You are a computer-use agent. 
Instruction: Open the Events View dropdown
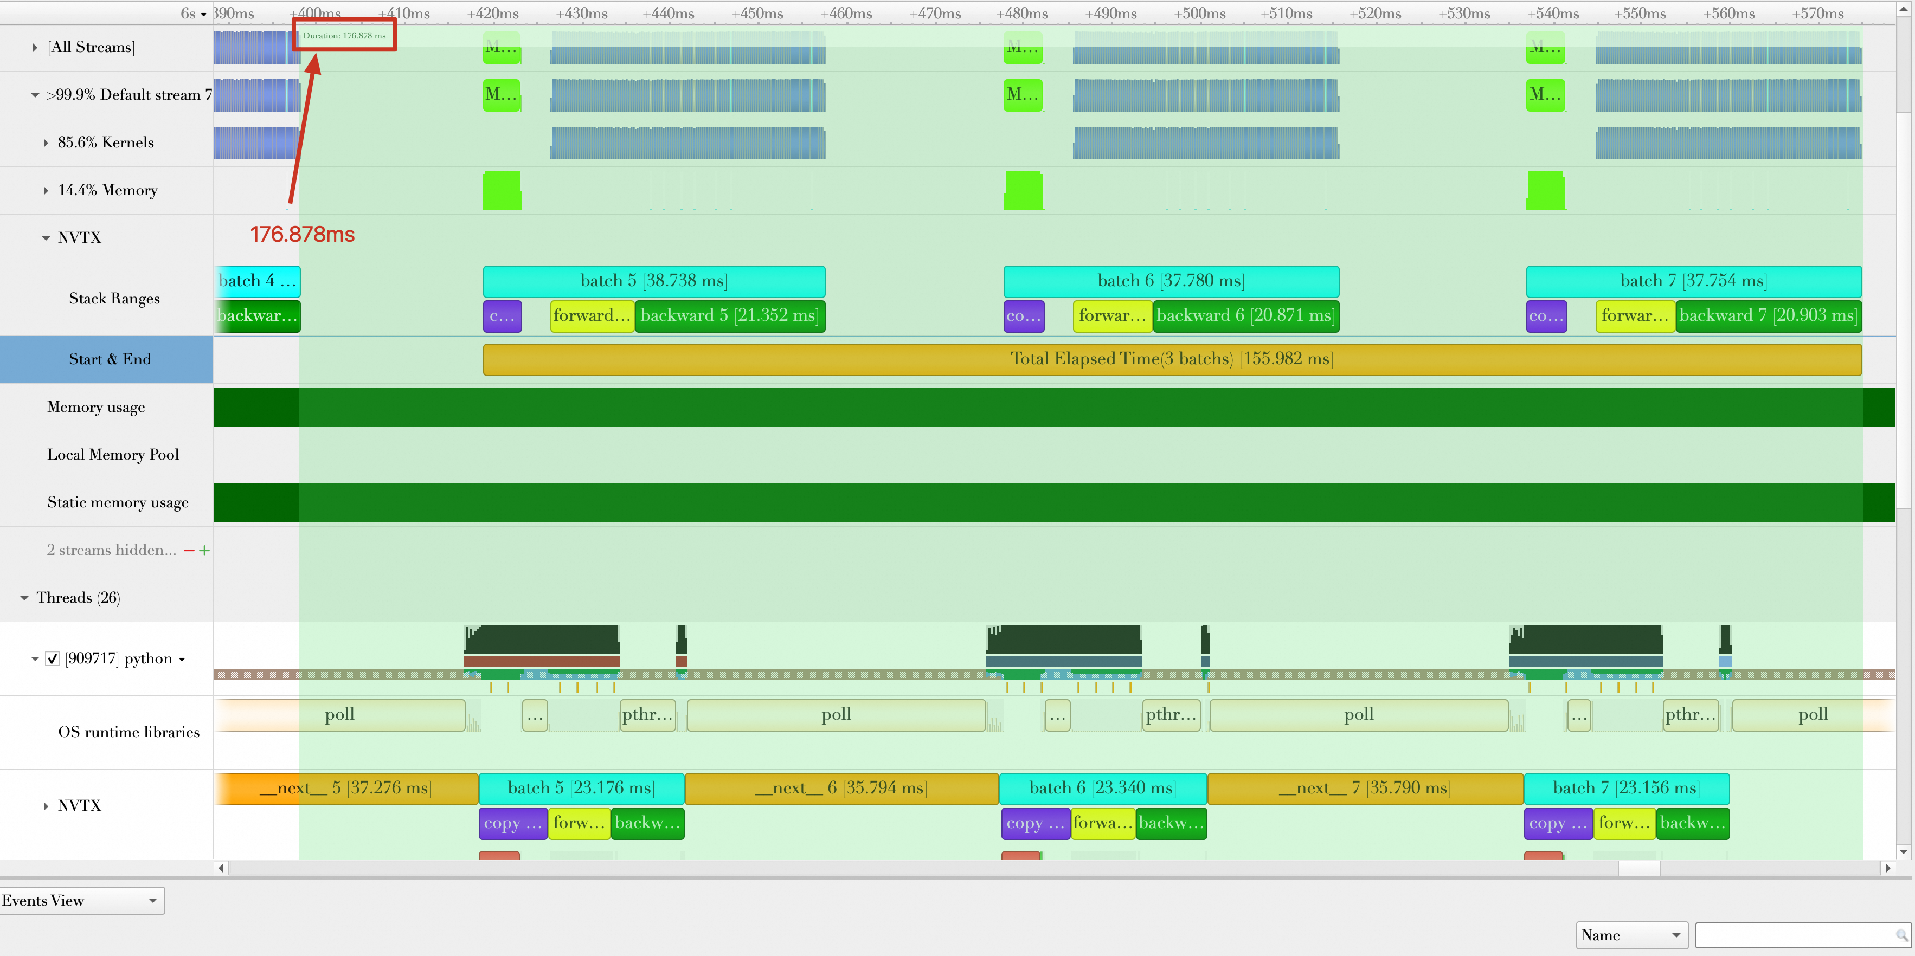pos(82,900)
